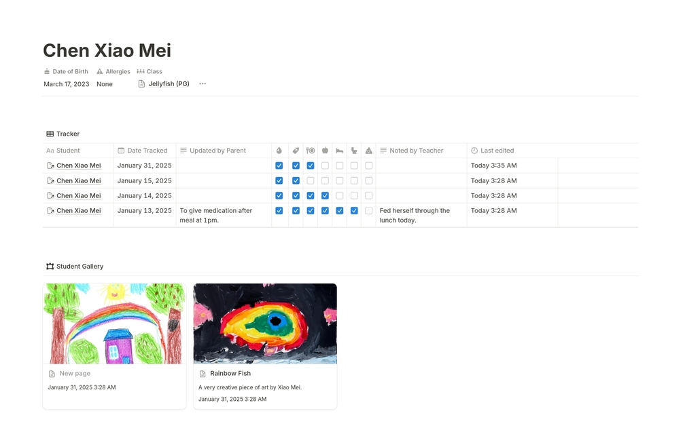Screen dimensions: 683x426
Task: Click the apple column header icon
Action: pos(325,151)
